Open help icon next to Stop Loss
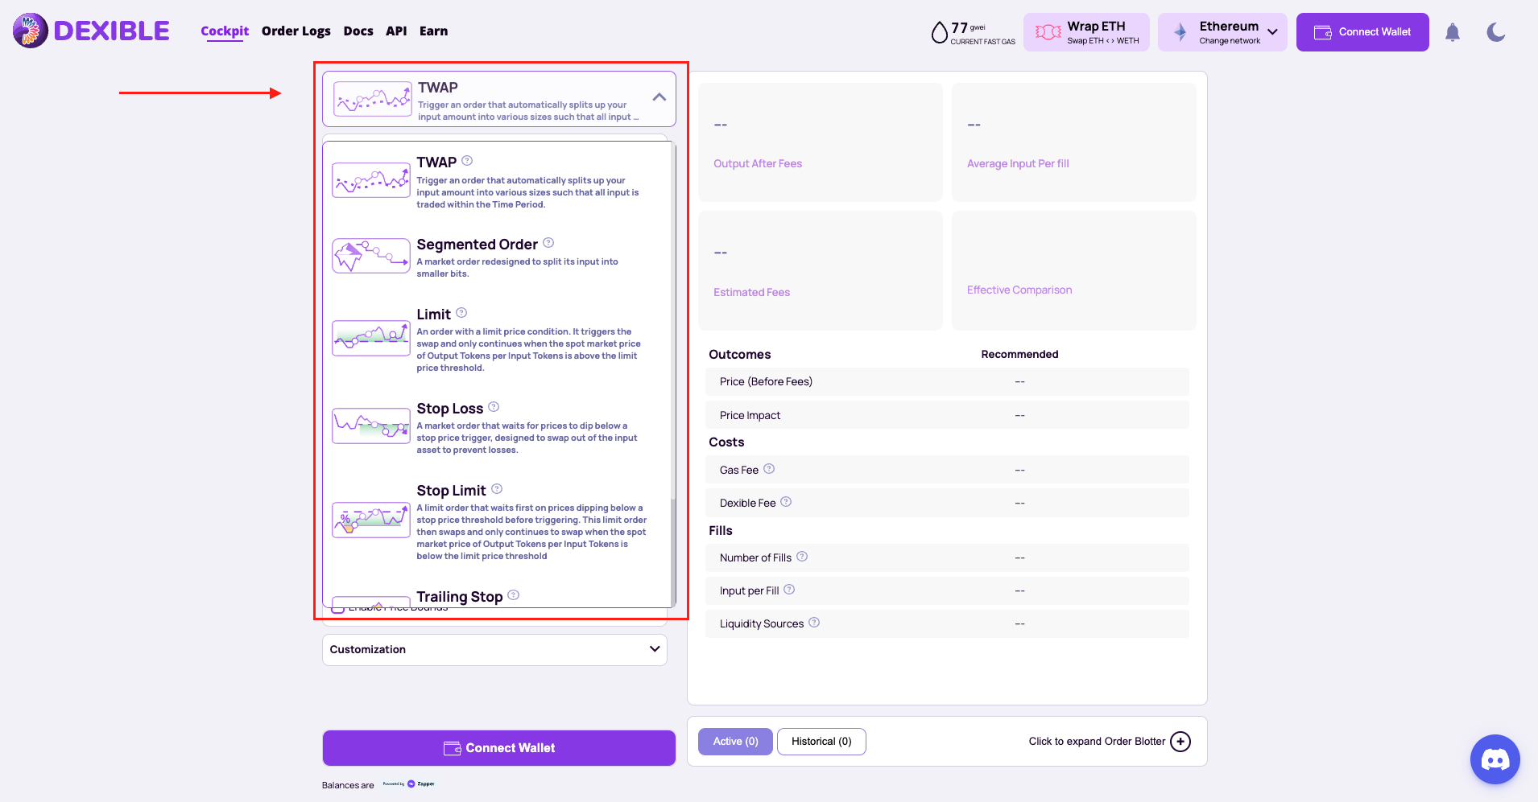Screen dimensions: 1538x802 494,407
